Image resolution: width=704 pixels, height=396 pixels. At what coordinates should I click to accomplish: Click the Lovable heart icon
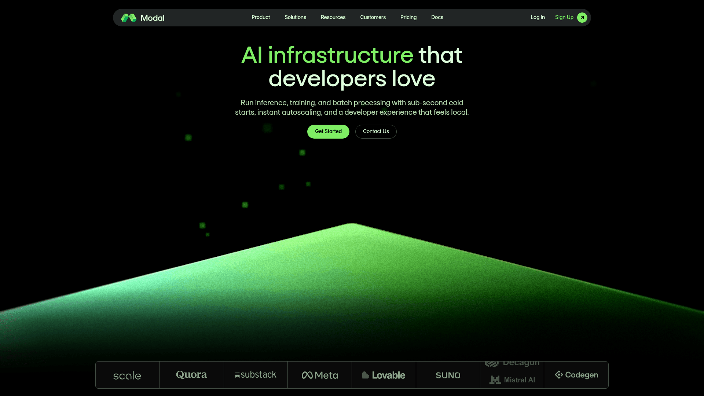[x=365, y=375]
